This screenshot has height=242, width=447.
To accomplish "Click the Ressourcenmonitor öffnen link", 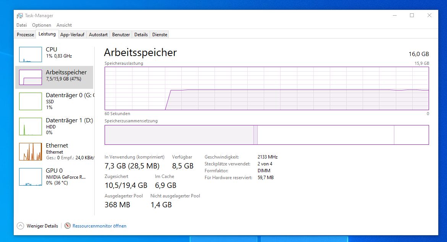I will pyautogui.click(x=99, y=226).
